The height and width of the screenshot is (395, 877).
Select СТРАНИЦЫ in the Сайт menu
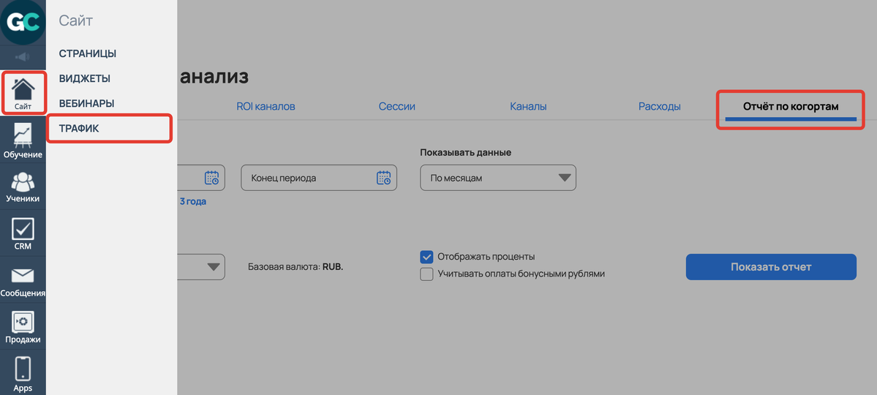pyautogui.click(x=88, y=53)
